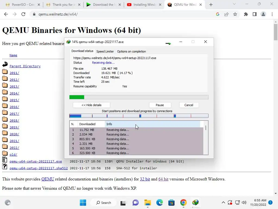Bookmark this page with the star icon
Image resolution: width=278 pixels, height=209 pixels.
235,14
